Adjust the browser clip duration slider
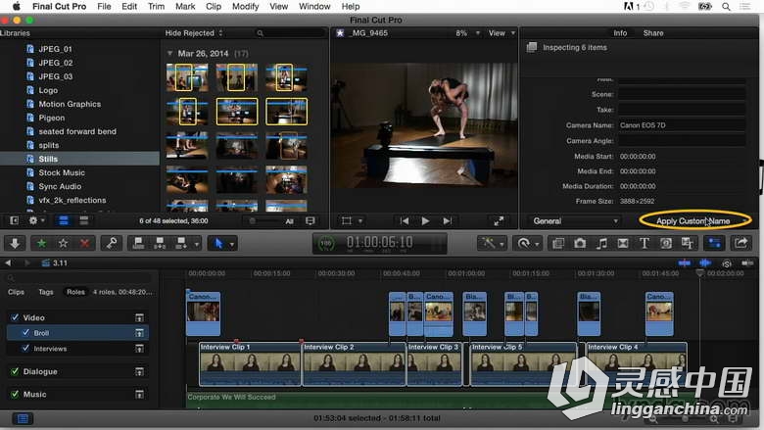The height and width of the screenshot is (430, 764). click(266, 221)
